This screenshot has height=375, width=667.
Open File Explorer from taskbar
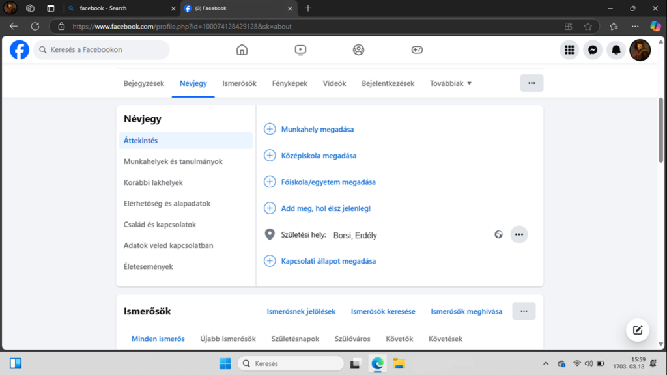click(x=399, y=363)
